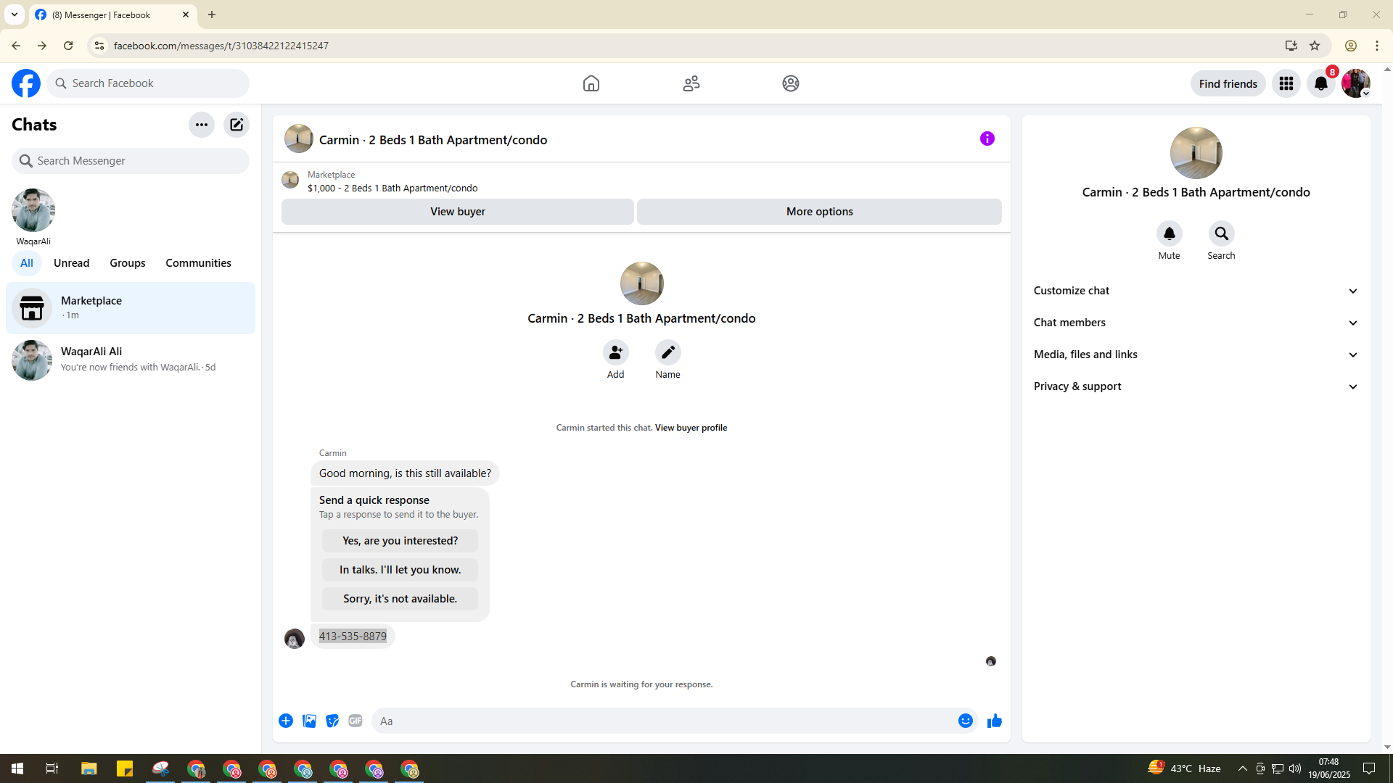The height and width of the screenshot is (783, 1393).
Task: Open more actions plus icon in composer
Action: coord(286,721)
